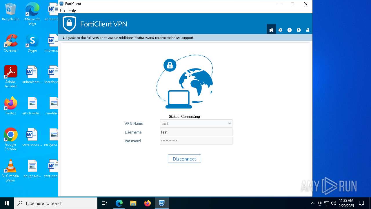This screenshot has height=209, width=371.
Task: Click the padlock icon in FortiClient header
Action: pyautogui.click(x=308, y=30)
